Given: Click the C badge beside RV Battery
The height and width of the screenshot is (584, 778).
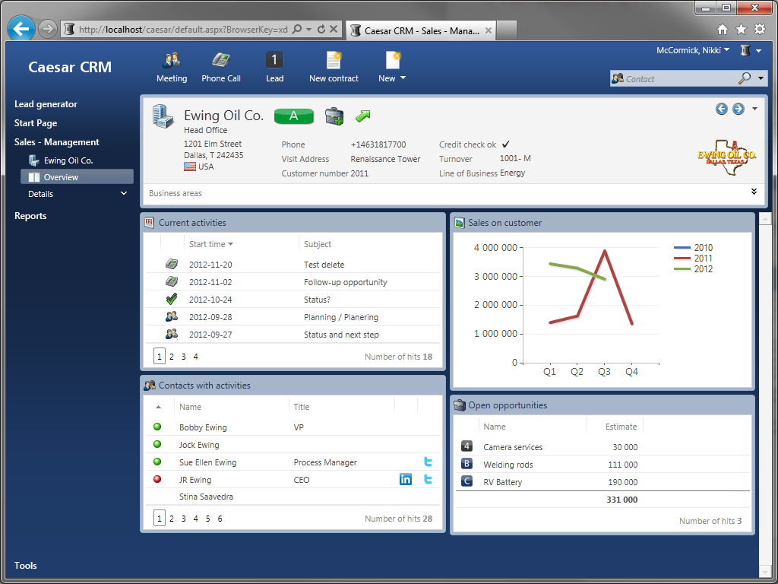Looking at the screenshot, I should pyautogui.click(x=466, y=481).
